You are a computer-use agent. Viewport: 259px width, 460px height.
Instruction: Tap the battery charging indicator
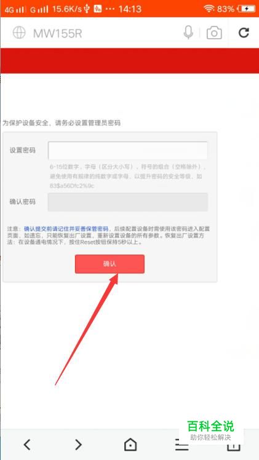pos(247,9)
